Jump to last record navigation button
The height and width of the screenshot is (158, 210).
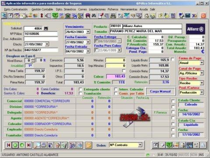(x=29, y=145)
